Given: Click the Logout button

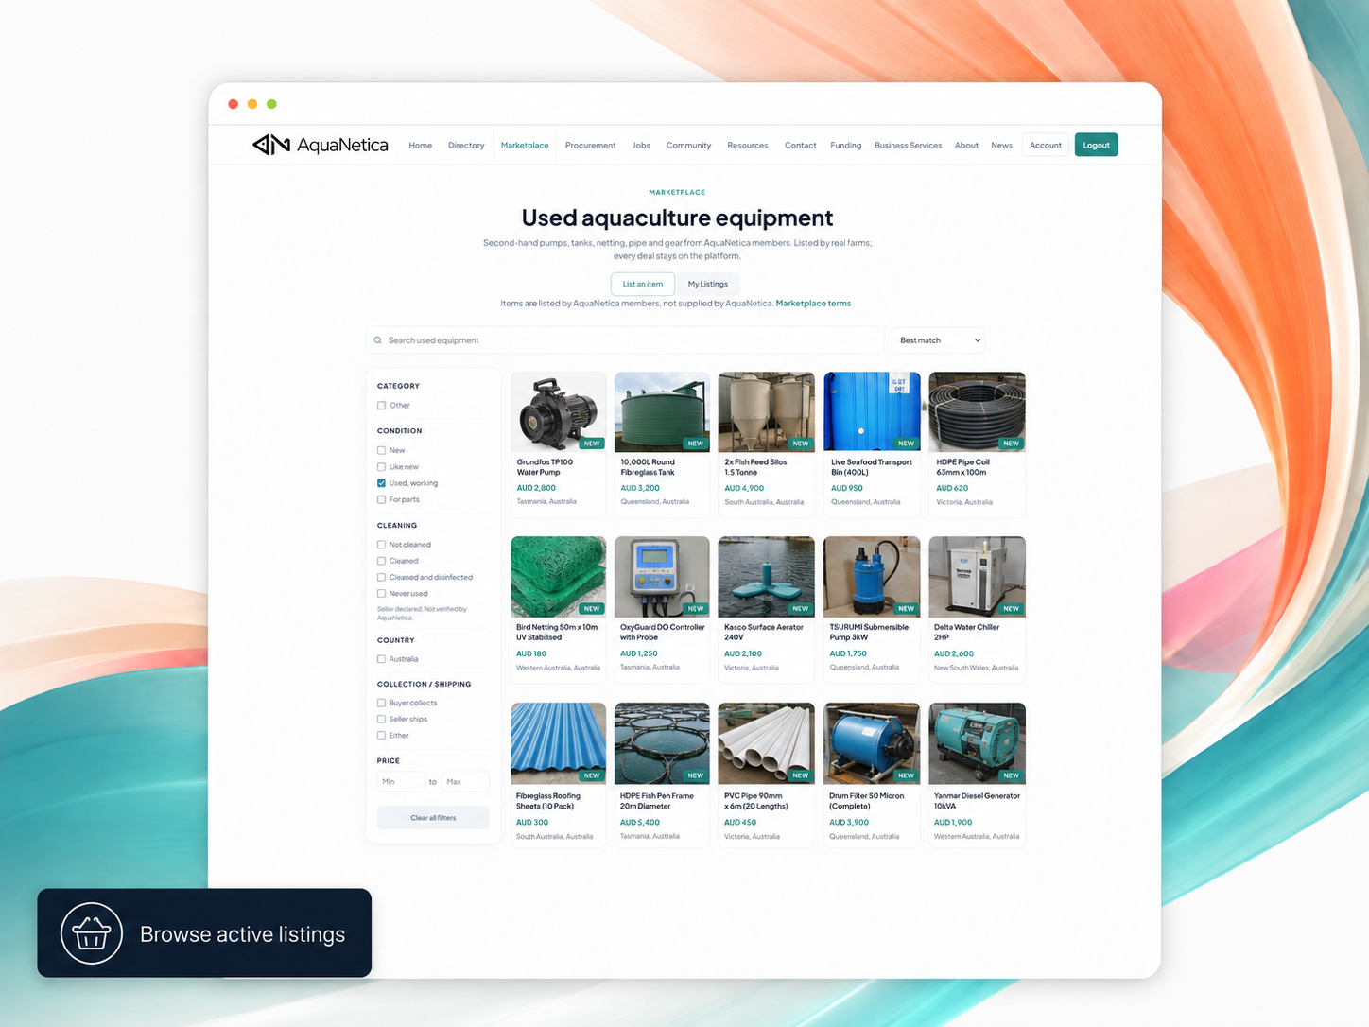Looking at the screenshot, I should tap(1097, 145).
